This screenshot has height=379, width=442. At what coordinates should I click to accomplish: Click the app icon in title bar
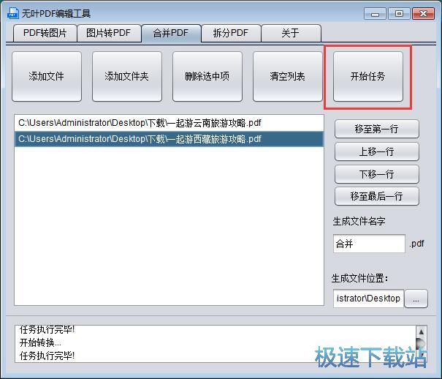[x=13, y=13]
